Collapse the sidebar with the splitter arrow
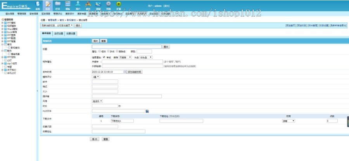The width and height of the screenshot is (349, 161). (x=37, y=91)
